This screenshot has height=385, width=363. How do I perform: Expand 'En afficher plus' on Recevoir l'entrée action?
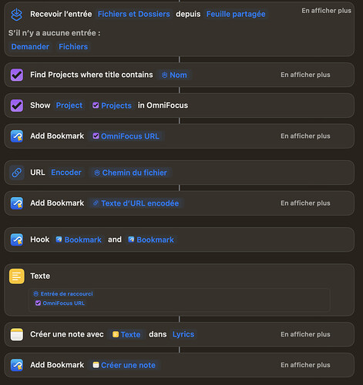pos(326,11)
